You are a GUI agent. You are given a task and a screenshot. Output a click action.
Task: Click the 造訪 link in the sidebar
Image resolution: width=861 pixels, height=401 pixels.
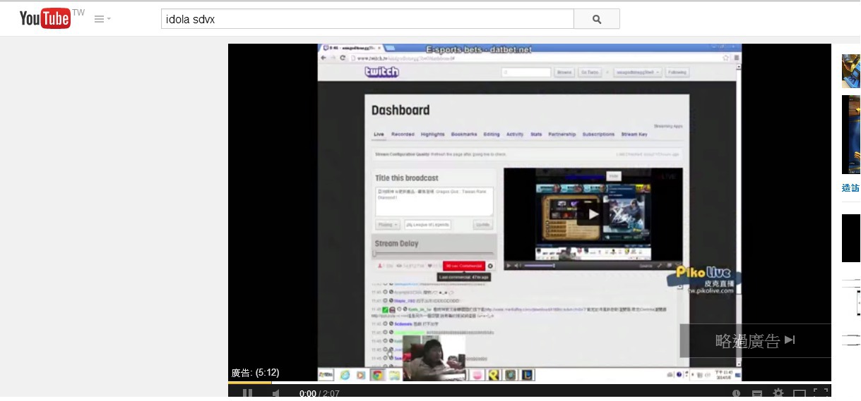[850, 188]
